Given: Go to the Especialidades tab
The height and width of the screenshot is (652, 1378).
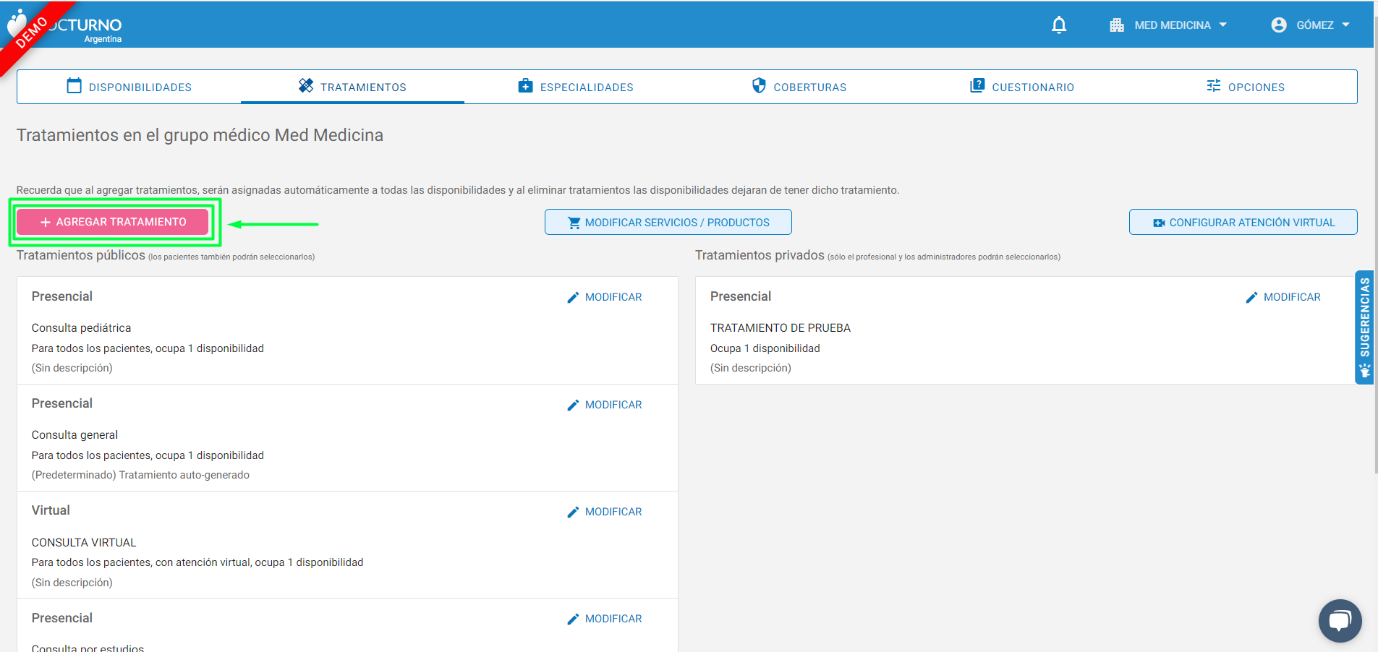Looking at the screenshot, I should (x=576, y=87).
